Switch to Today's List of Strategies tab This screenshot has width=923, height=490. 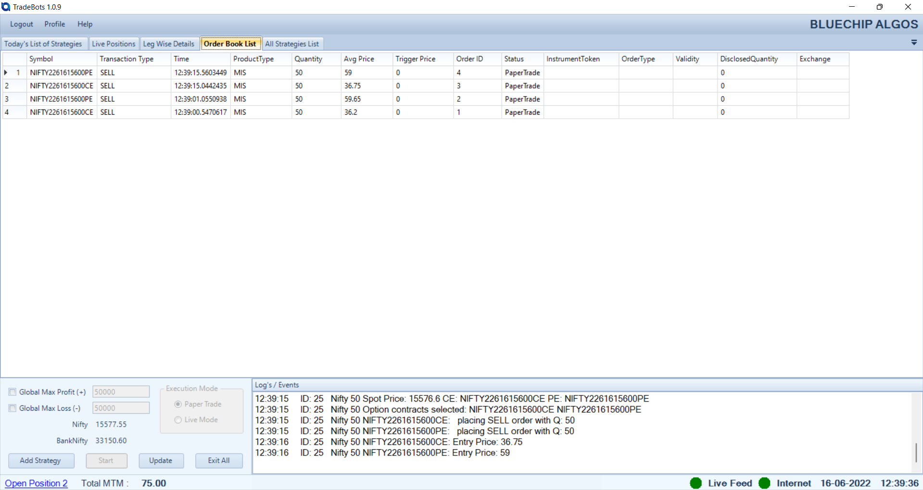44,44
